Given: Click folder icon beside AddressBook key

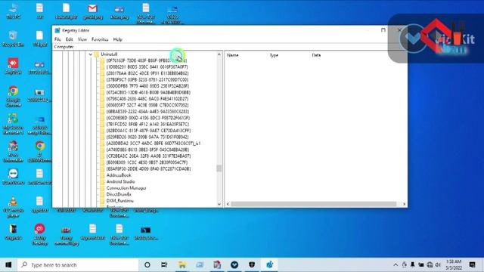Looking at the screenshot, I should click(102, 175).
